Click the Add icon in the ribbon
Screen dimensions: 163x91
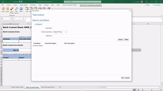[x=27, y=9]
